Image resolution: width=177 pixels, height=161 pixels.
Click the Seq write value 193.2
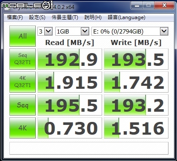coord(136,105)
